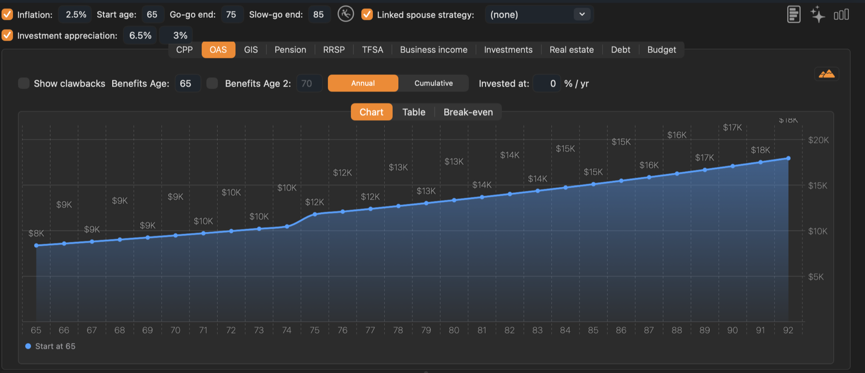Enable the Show clawbacks checkbox
The image size is (865, 373).
[24, 83]
